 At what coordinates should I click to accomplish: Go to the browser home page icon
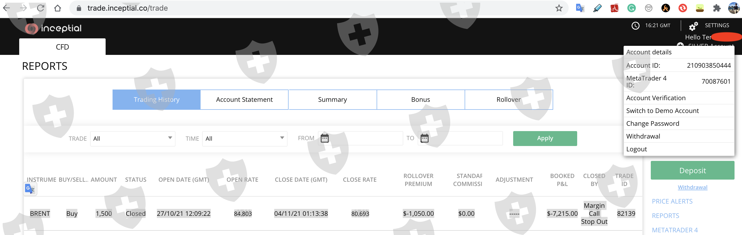pos(58,8)
